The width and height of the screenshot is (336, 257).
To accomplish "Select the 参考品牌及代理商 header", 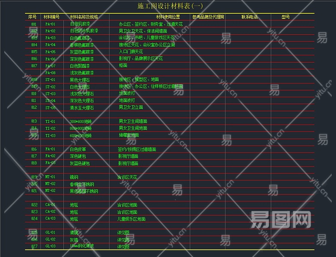I will tap(208, 17).
